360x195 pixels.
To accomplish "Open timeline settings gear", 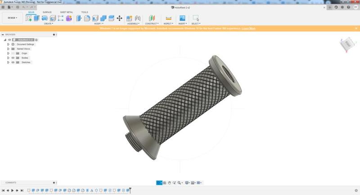I will point(356,190).
